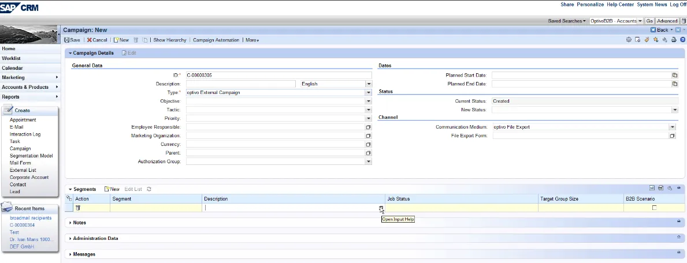Click the wrench icon in header toolbar
This screenshot has width=687, height=263.
[x=664, y=39]
